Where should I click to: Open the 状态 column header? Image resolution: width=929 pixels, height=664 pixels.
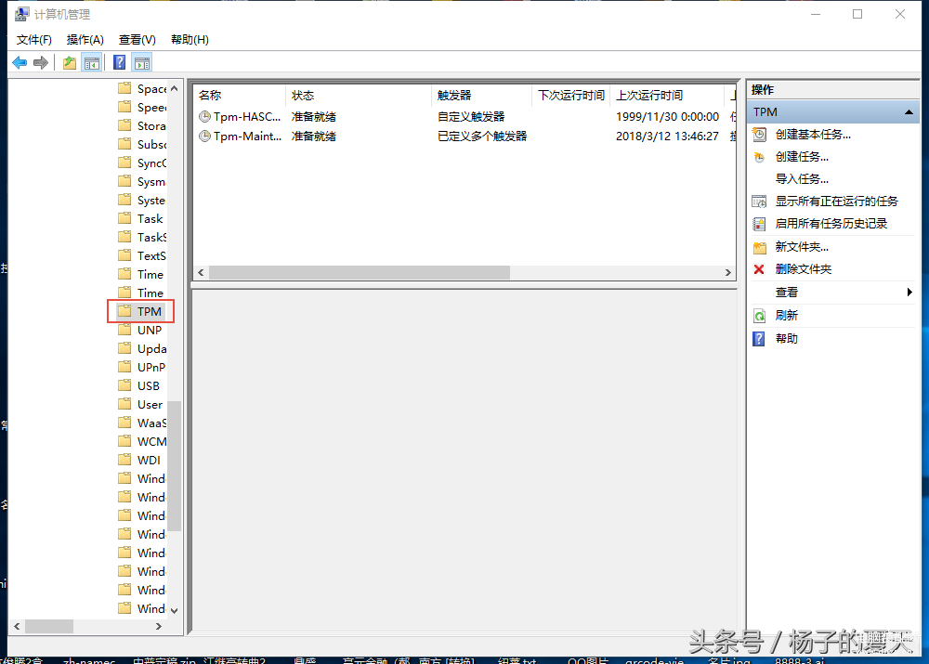[x=303, y=96]
